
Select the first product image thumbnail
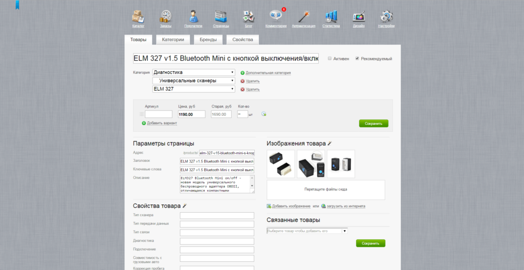pos(281,164)
